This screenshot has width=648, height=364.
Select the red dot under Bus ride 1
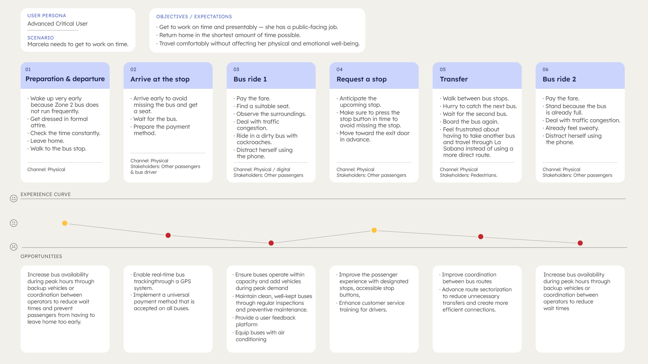coord(271,243)
